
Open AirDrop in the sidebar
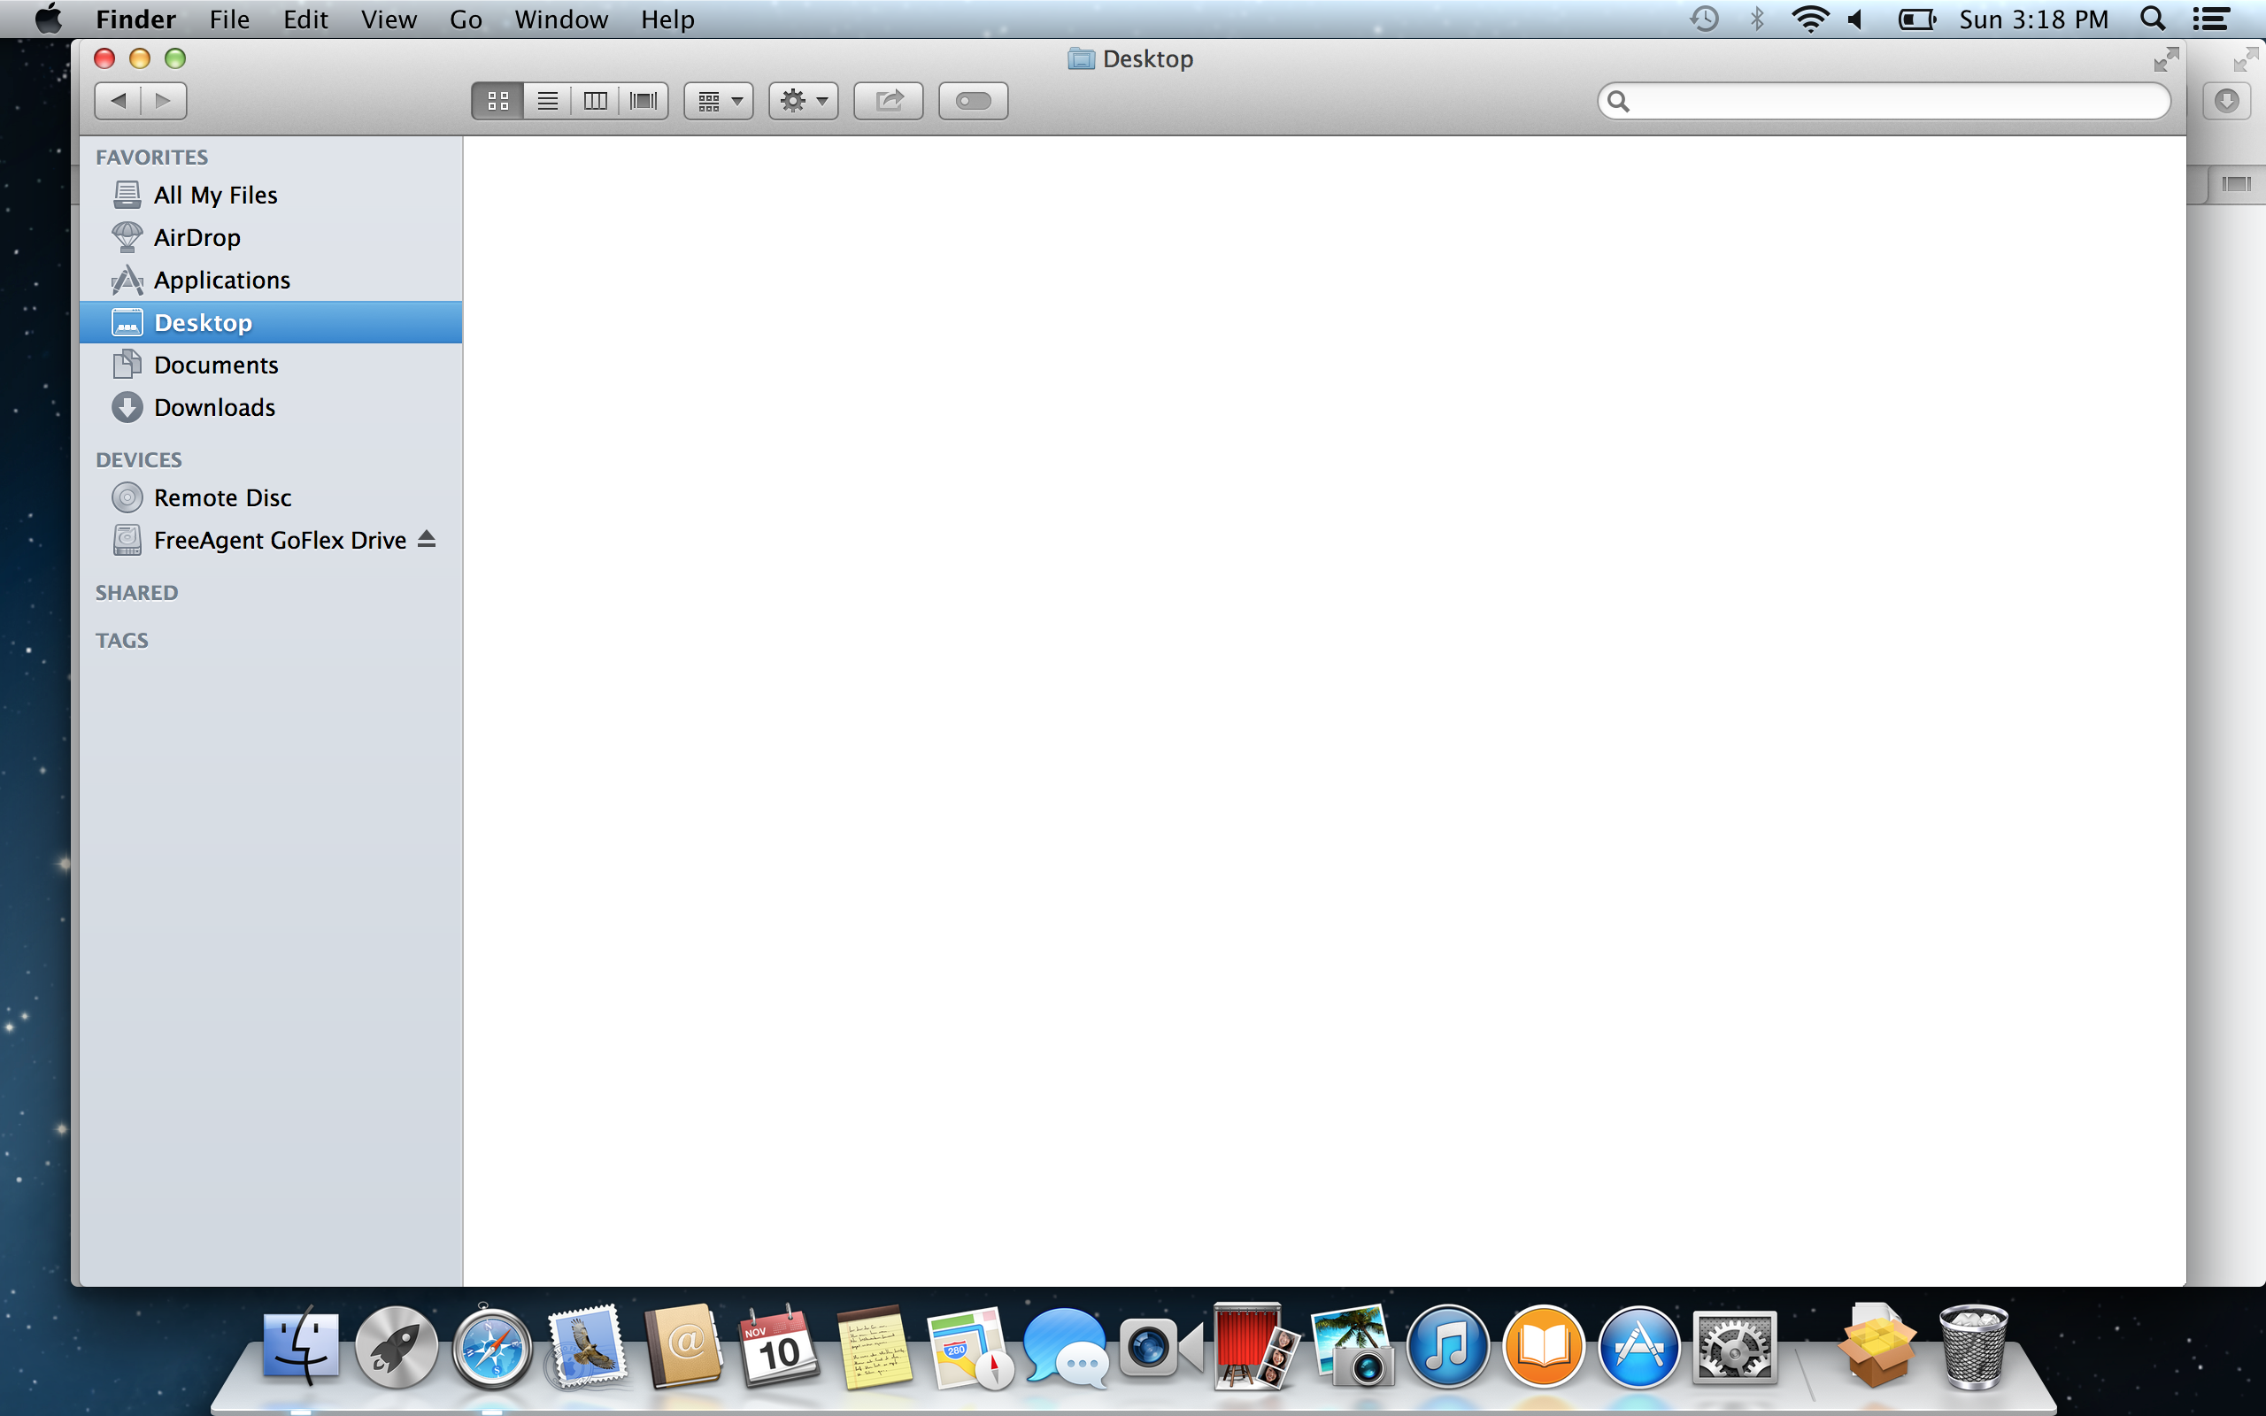click(197, 238)
